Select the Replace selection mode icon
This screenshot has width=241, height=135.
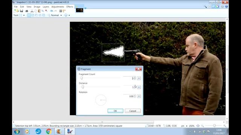29,15
